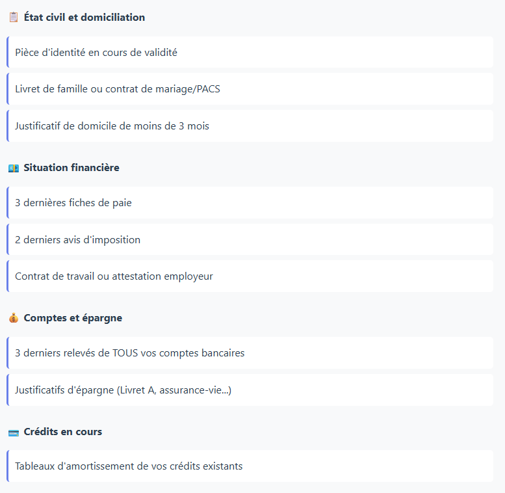
Task: Click the money bag icon beside Comptes
Action: (x=13, y=318)
